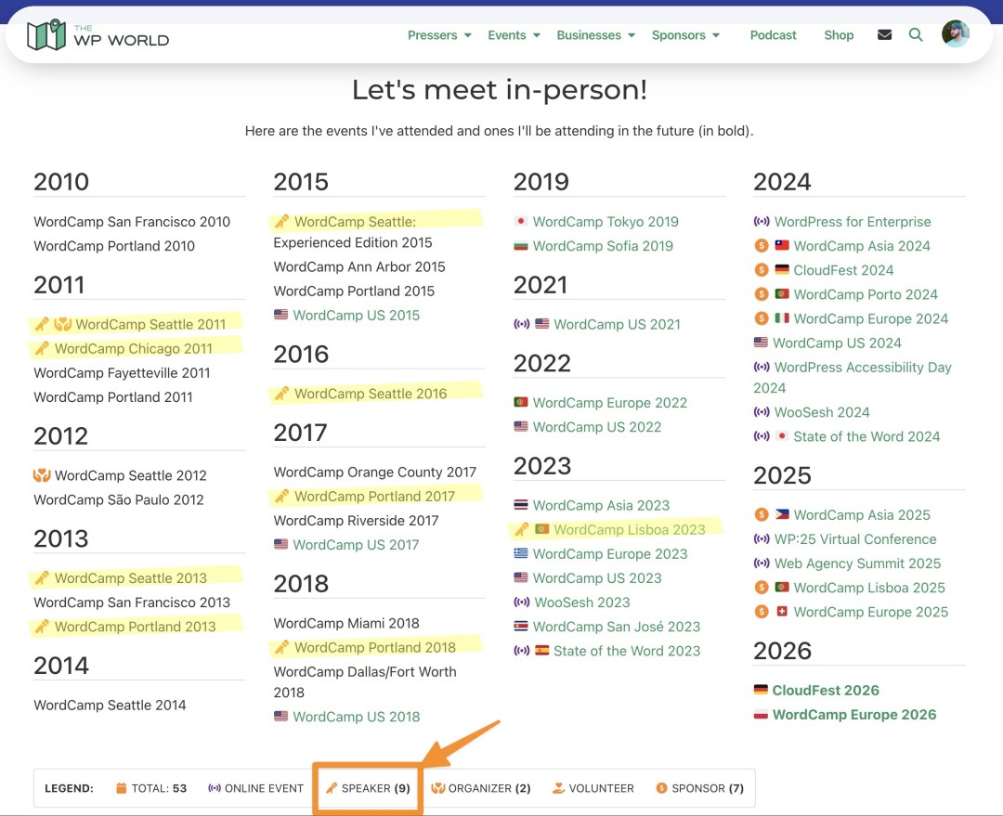
Task: Expand the Pressers dropdown
Action: pyautogui.click(x=433, y=34)
